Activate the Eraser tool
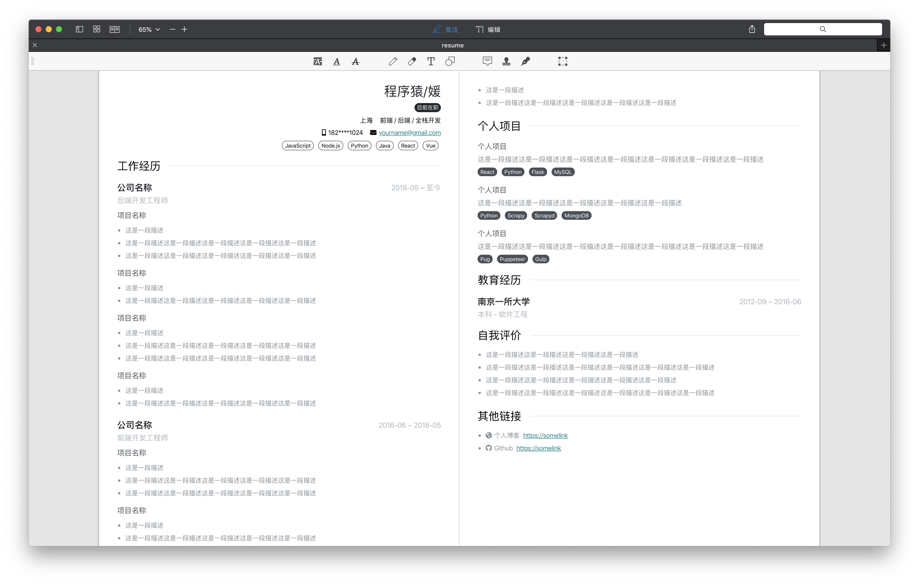The height and width of the screenshot is (584, 919). click(412, 62)
